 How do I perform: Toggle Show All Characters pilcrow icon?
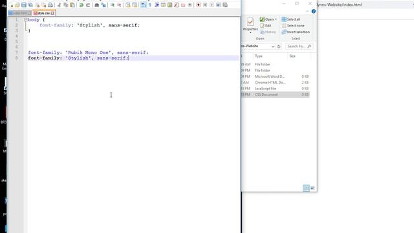pyautogui.click(x=150, y=5)
